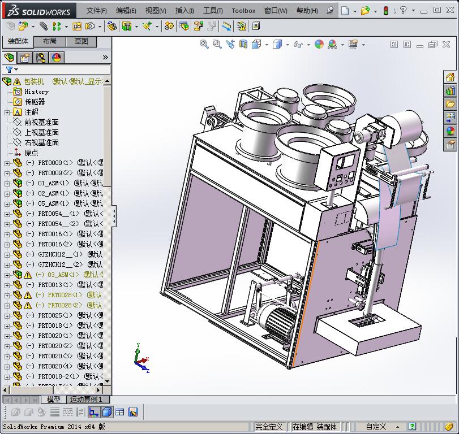459x434 pixels.
Task: Switch to the 布局 tab
Action: 50,41
